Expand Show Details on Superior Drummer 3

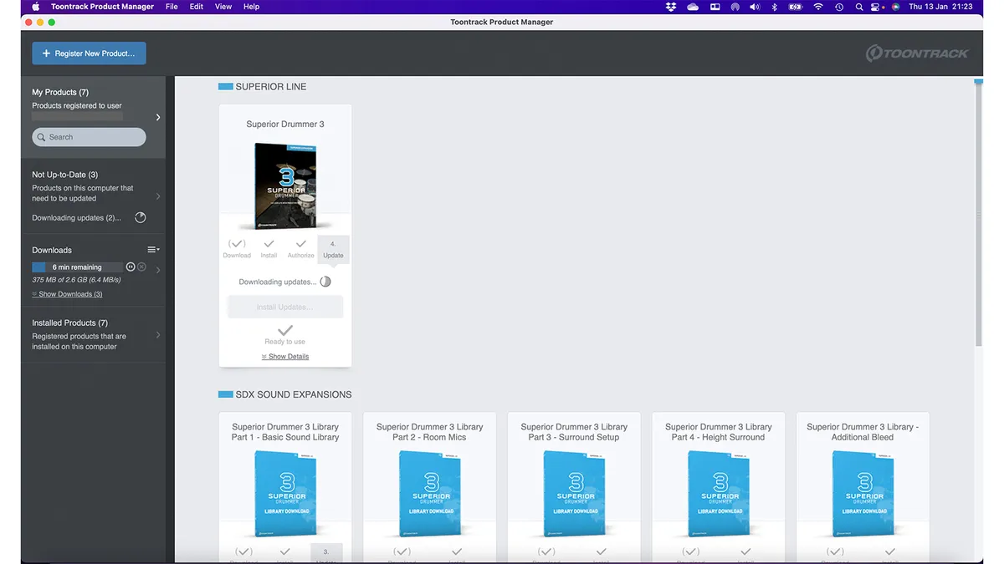coord(285,357)
